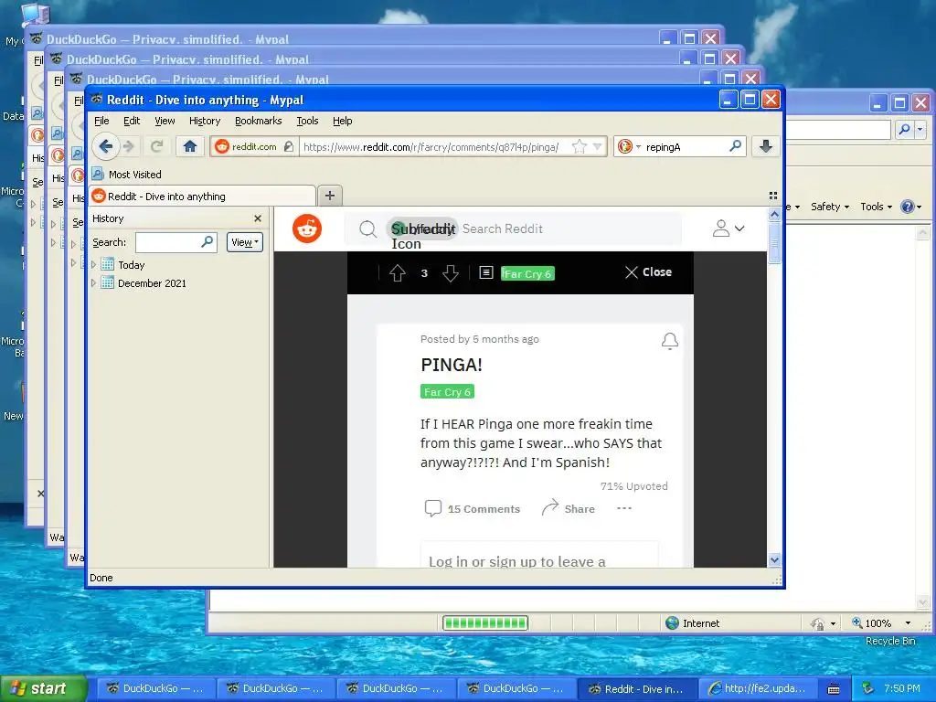Open the Bookmarks menu
The width and height of the screenshot is (936, 702).
[x=258, y=121]
